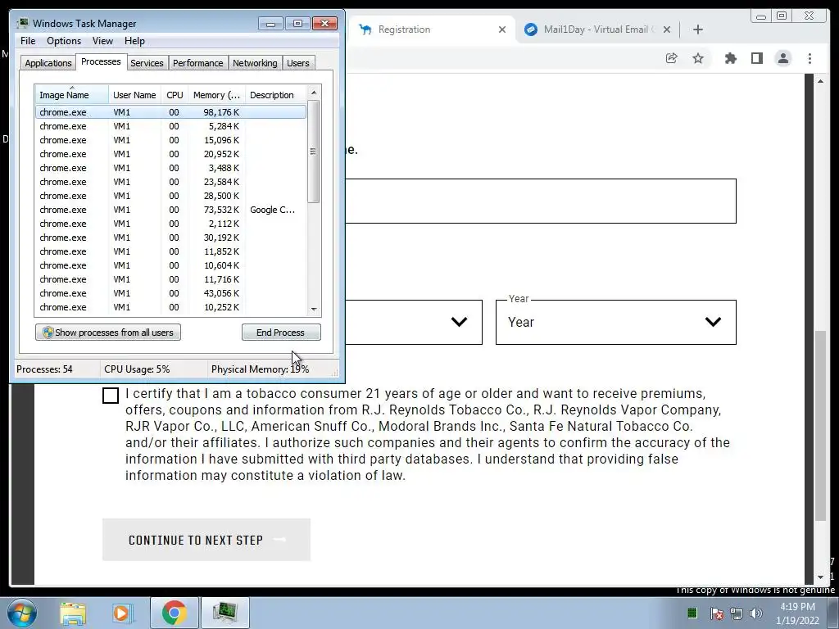Open the Chrome profile avatar icon

(782, 58)
